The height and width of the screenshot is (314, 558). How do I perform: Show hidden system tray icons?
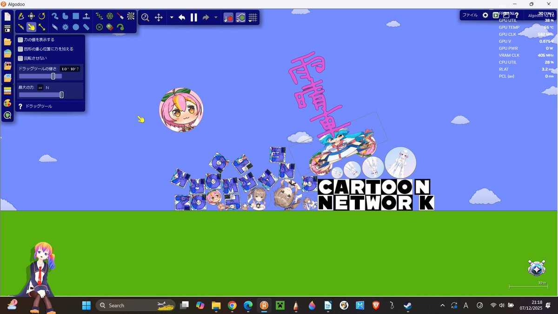[442, 305]
